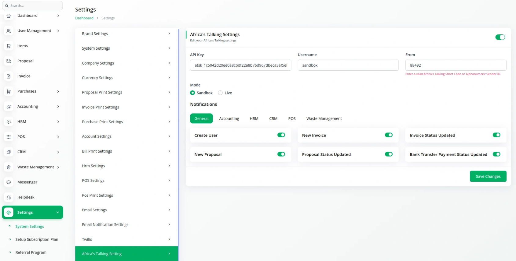Image resolution: width=516 pixels, height=261 pixels.
Task: Click the Save Changes button
Action: pyautogui.click(x=488, y=176)
